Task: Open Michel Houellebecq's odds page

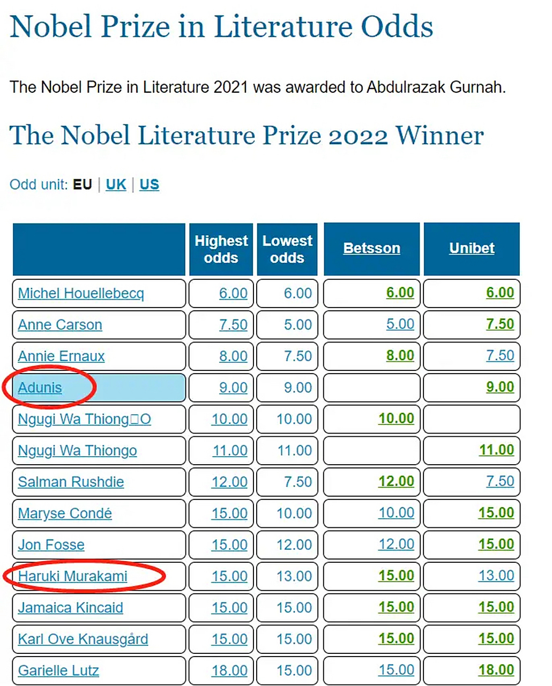Action: pos(81,293)
